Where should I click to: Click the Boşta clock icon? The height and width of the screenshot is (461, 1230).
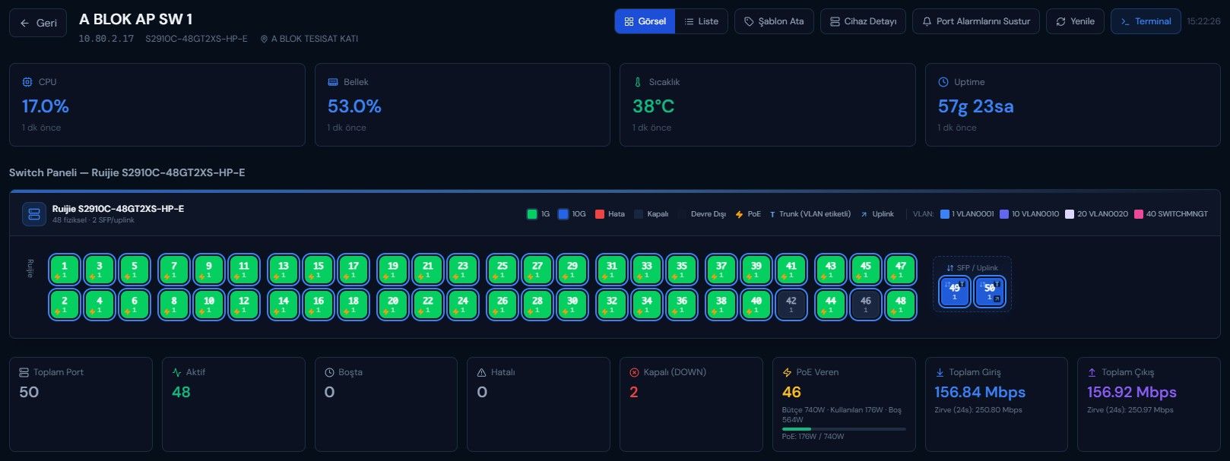(x=329, y=372)
